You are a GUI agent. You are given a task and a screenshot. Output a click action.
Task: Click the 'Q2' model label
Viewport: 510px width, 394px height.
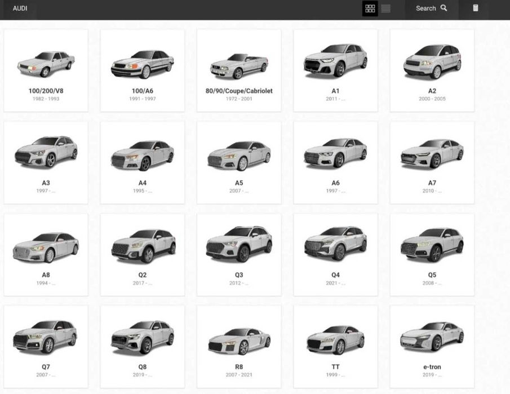[143, 275]
